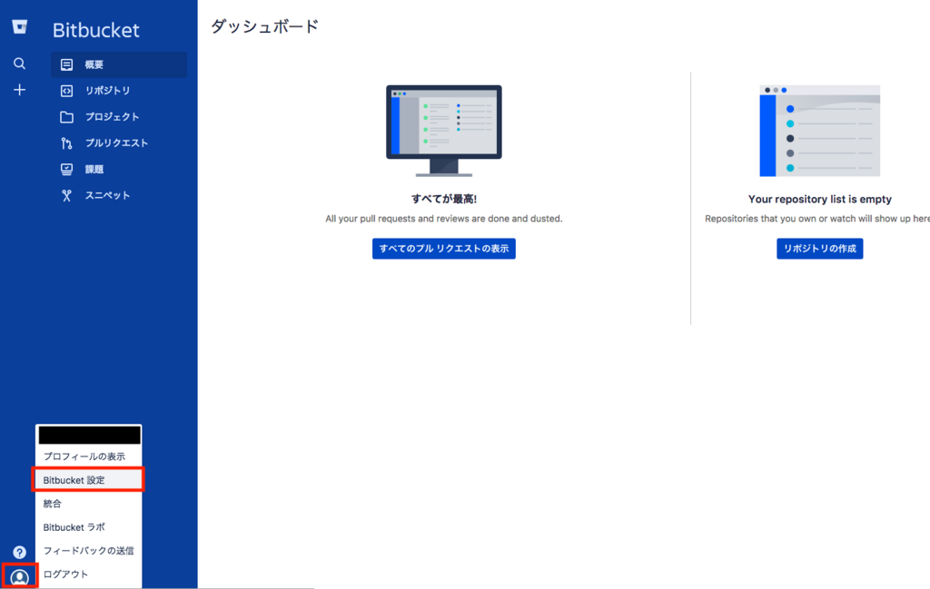The height and width of the screenshot is (589, 930).
Task: Open 概要 in sidebar
Action: pos(119,64)
